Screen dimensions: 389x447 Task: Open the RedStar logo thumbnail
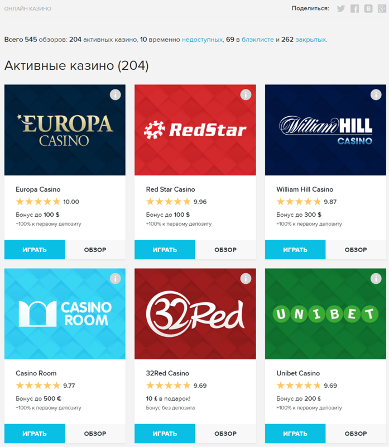(x=195, y=130)
